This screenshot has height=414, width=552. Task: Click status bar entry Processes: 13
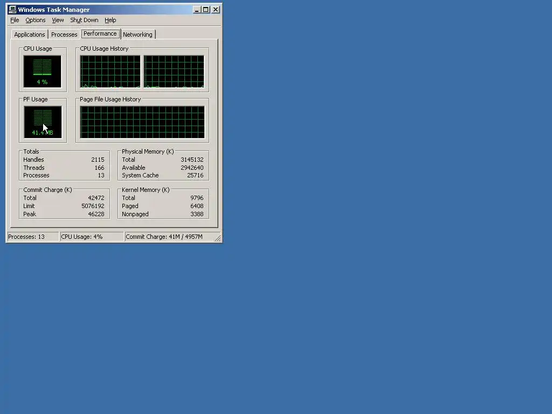(x=33, y=237)
